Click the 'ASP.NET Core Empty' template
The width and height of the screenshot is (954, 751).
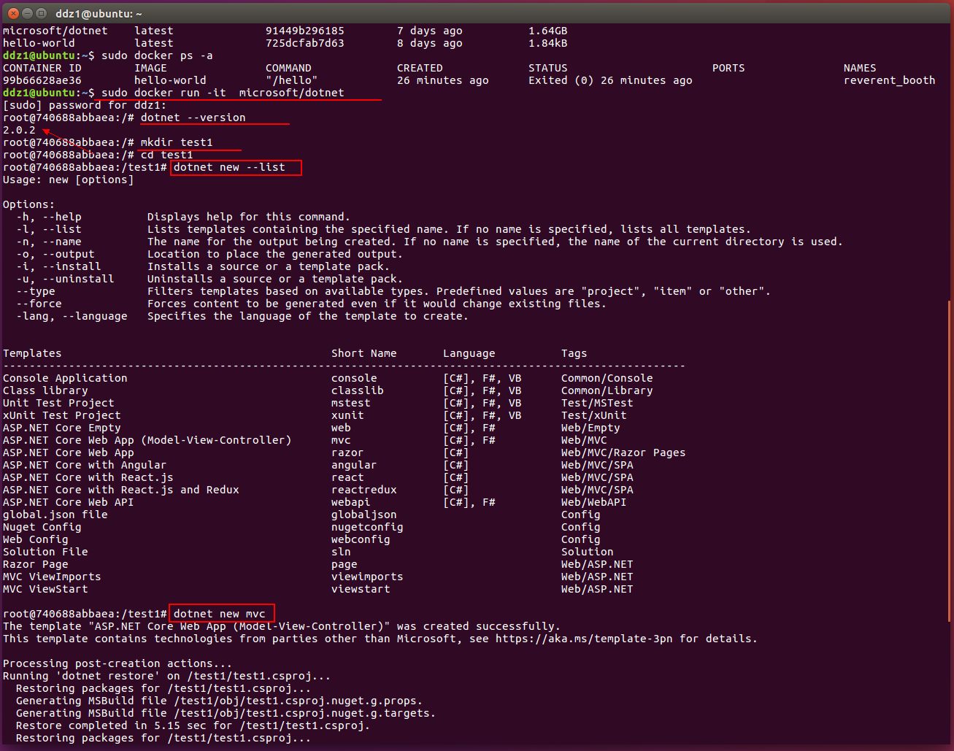pyautogui.click(x=62, y=428)
